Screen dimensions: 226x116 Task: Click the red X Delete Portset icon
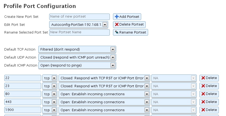click(117, 24)
